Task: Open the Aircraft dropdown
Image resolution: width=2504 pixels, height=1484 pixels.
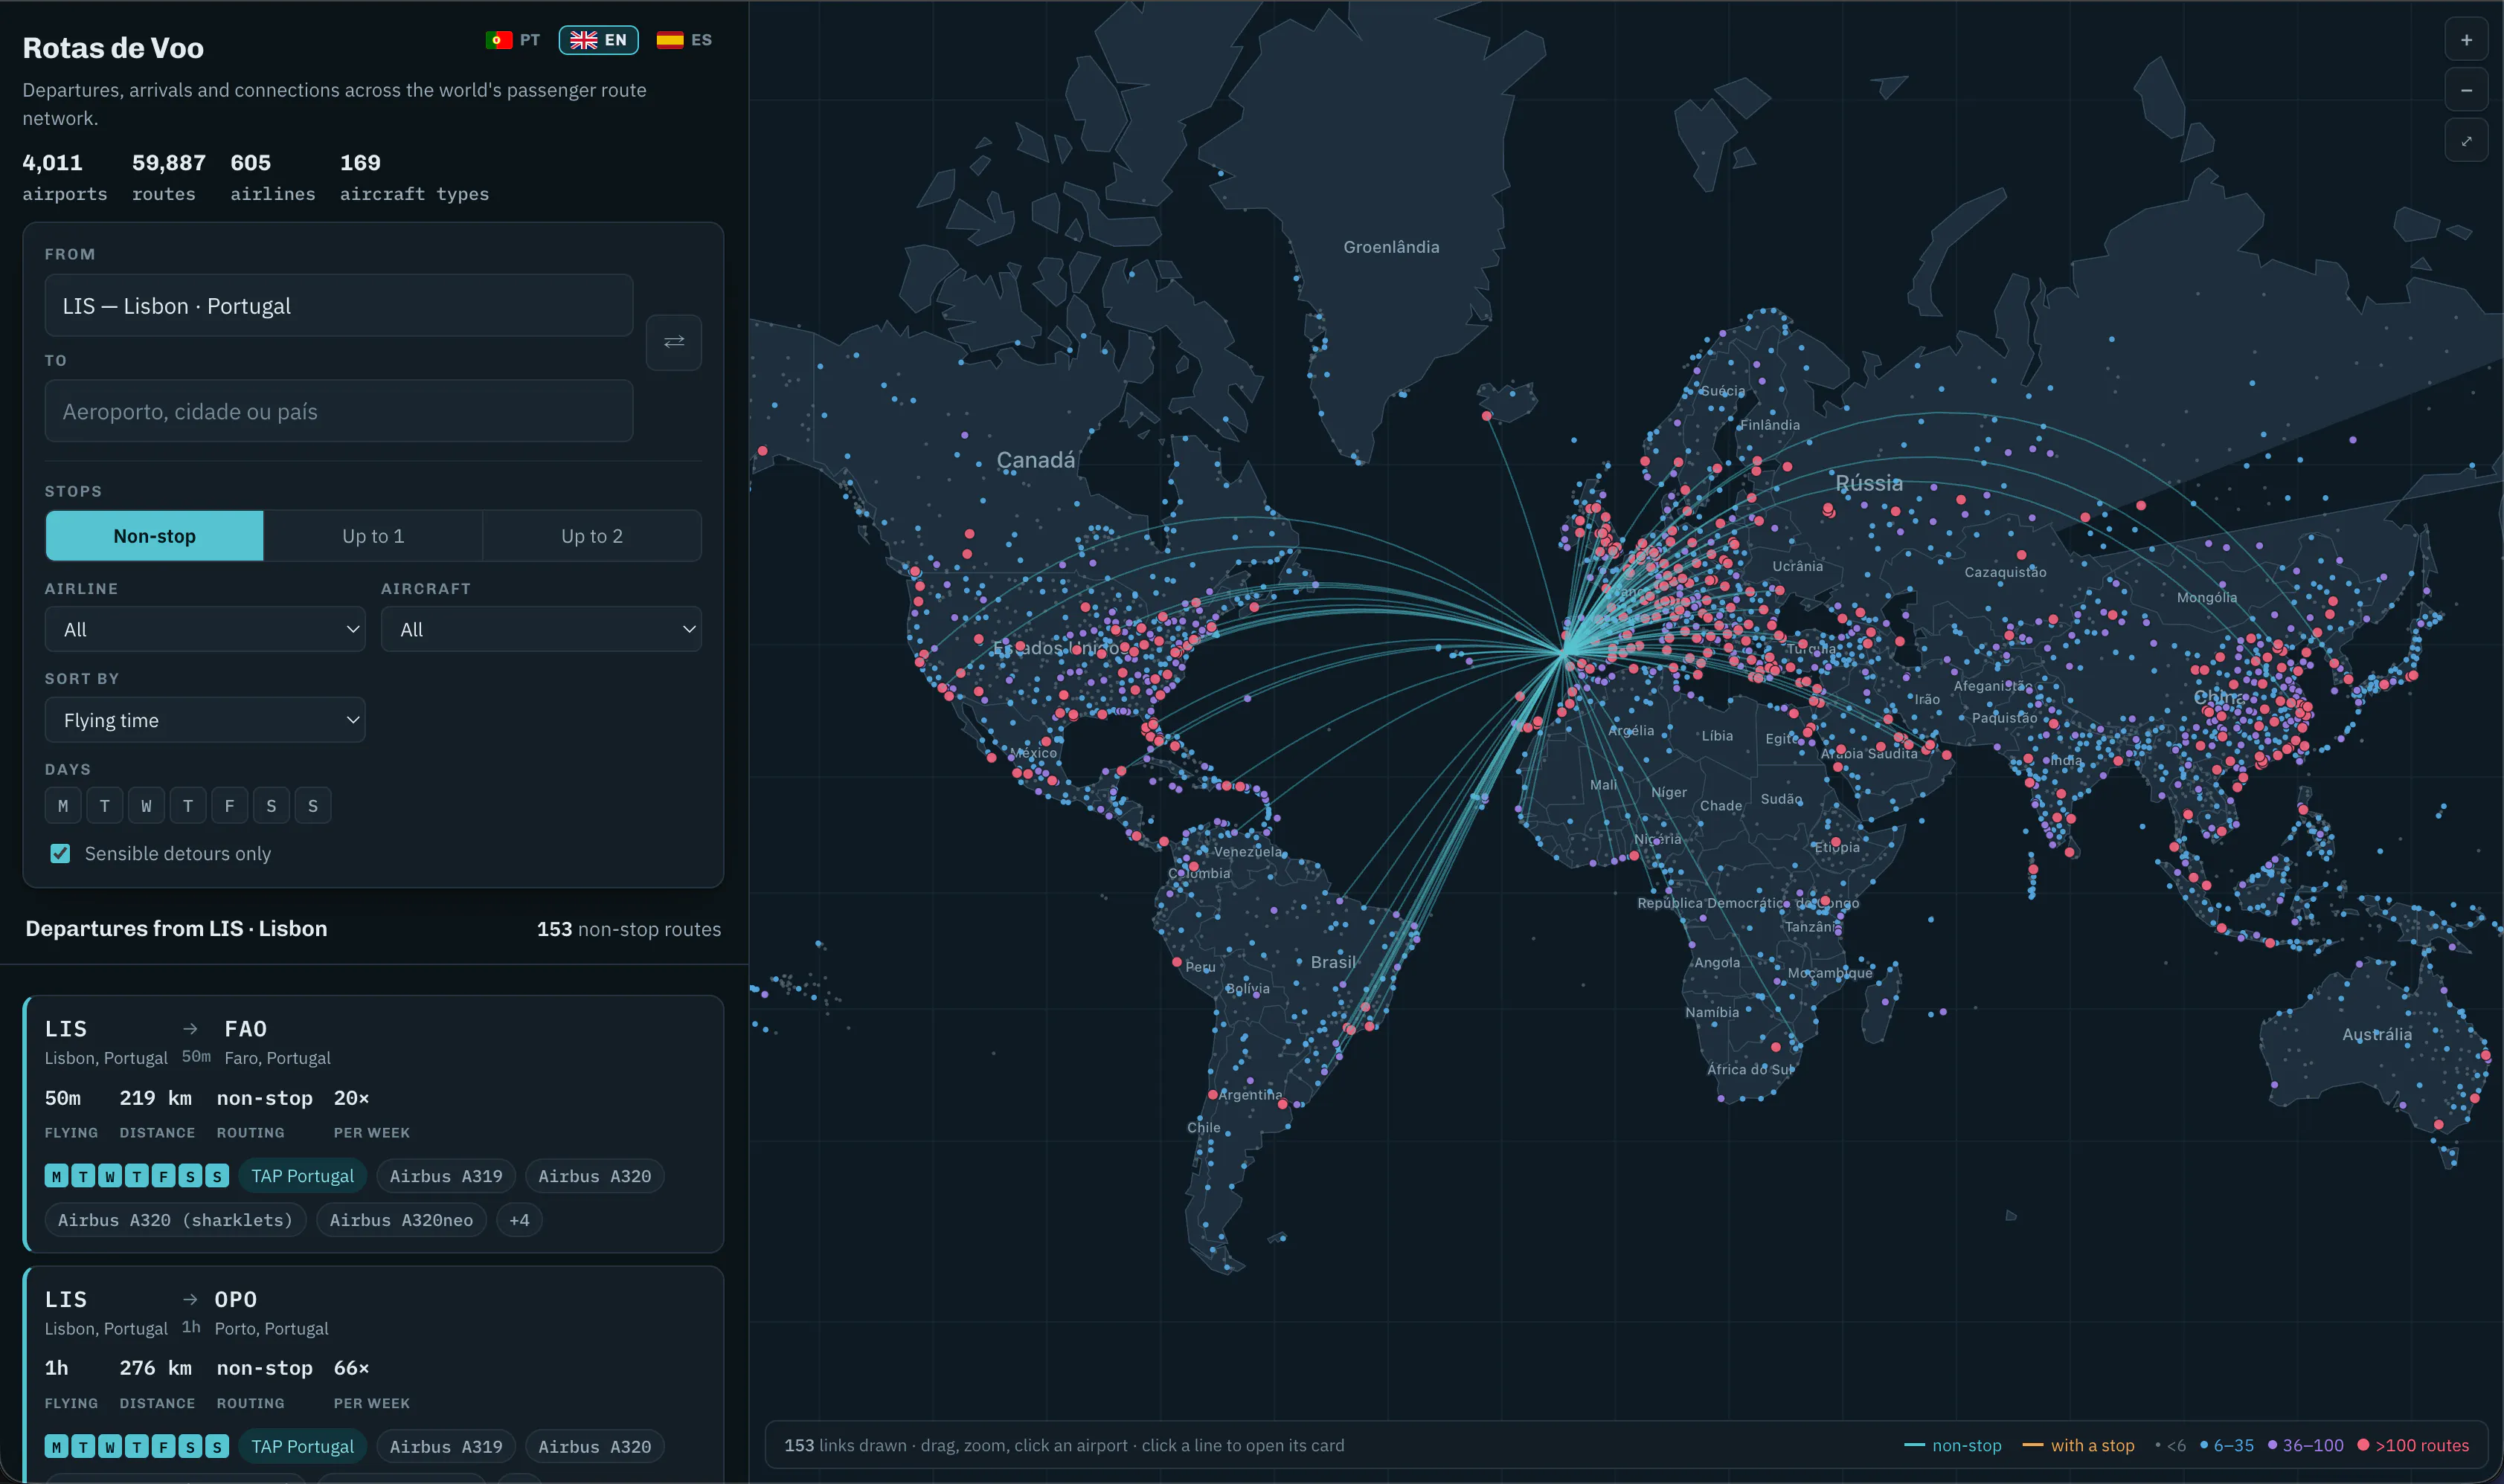Action: point(542,629)
